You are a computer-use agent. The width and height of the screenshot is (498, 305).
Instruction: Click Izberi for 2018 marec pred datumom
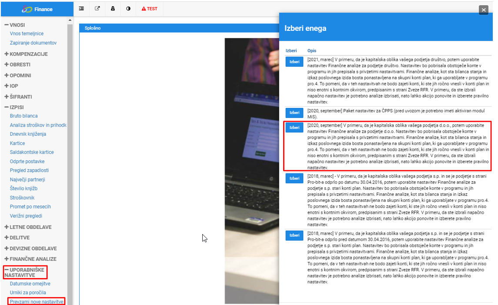tap(294, 235)
